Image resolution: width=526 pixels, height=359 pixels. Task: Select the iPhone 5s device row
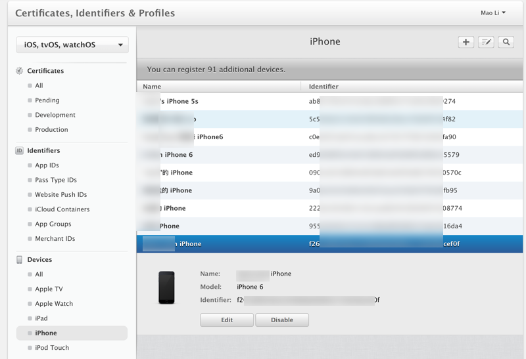[x=329, y=101]
